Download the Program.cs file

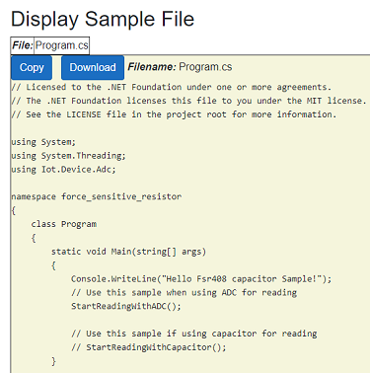[93, 67]
